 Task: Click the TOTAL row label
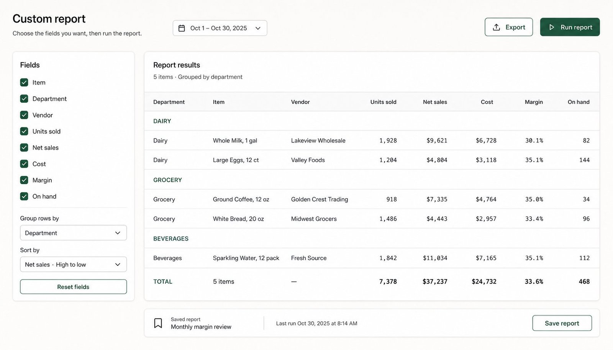[163, 281]
